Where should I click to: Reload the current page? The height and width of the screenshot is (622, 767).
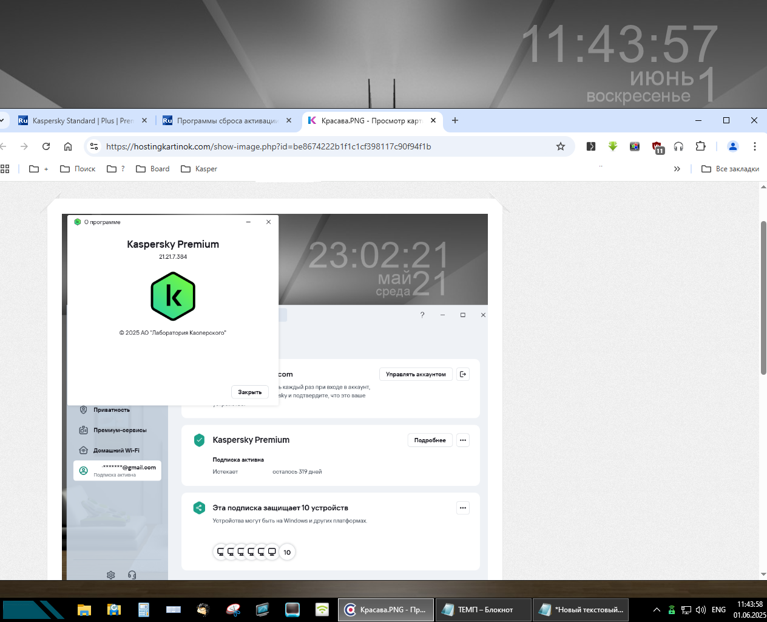tap(46, 146)
